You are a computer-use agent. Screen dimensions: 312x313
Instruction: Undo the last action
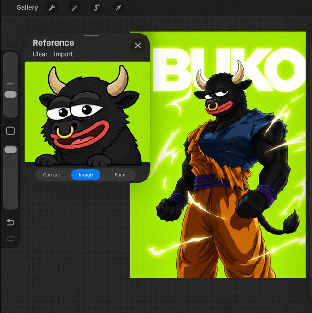click(x=11, y=222)
